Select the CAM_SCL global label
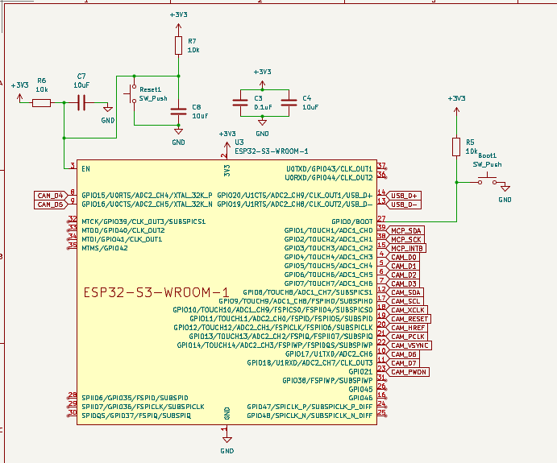557x463 pixels. 405,301
